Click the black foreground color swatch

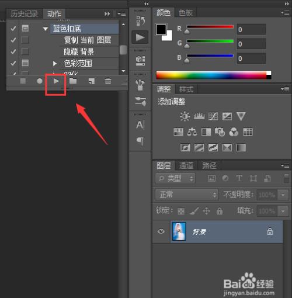pos(161,30)
